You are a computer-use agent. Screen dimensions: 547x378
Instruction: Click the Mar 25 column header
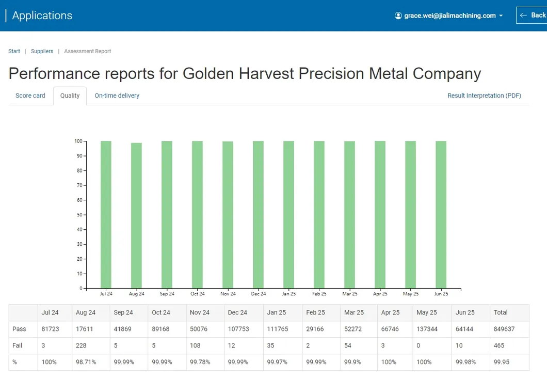353,312
